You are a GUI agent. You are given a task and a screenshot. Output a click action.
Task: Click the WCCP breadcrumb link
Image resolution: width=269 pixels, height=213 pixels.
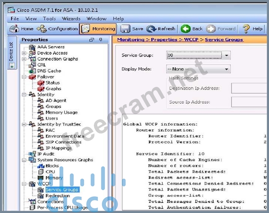pyautogui.click(x=192, y=39)
